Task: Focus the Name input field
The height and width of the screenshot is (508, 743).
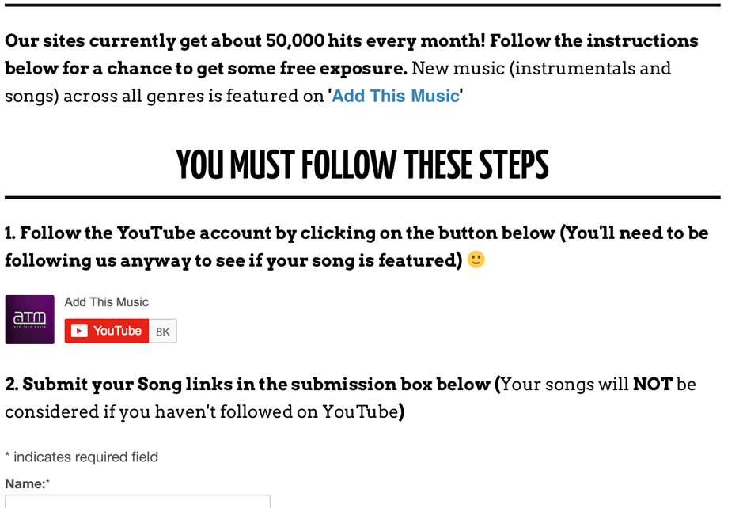Action: point(138,502)
